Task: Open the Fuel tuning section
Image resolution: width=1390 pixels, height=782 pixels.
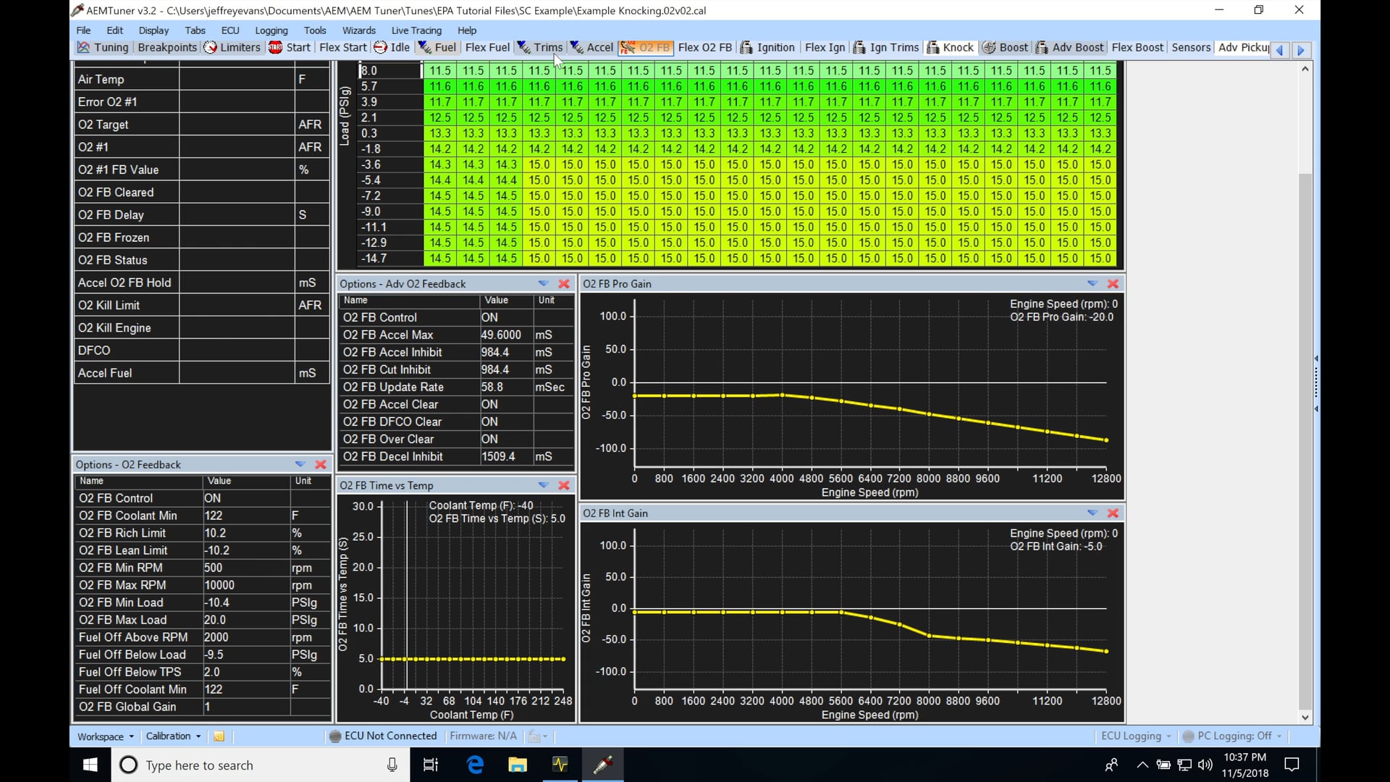Action: point(438,47)
